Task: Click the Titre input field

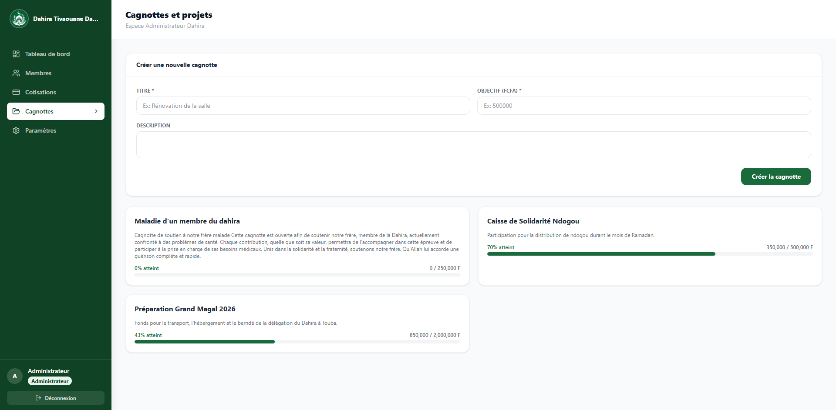Action: pos(303,106)
